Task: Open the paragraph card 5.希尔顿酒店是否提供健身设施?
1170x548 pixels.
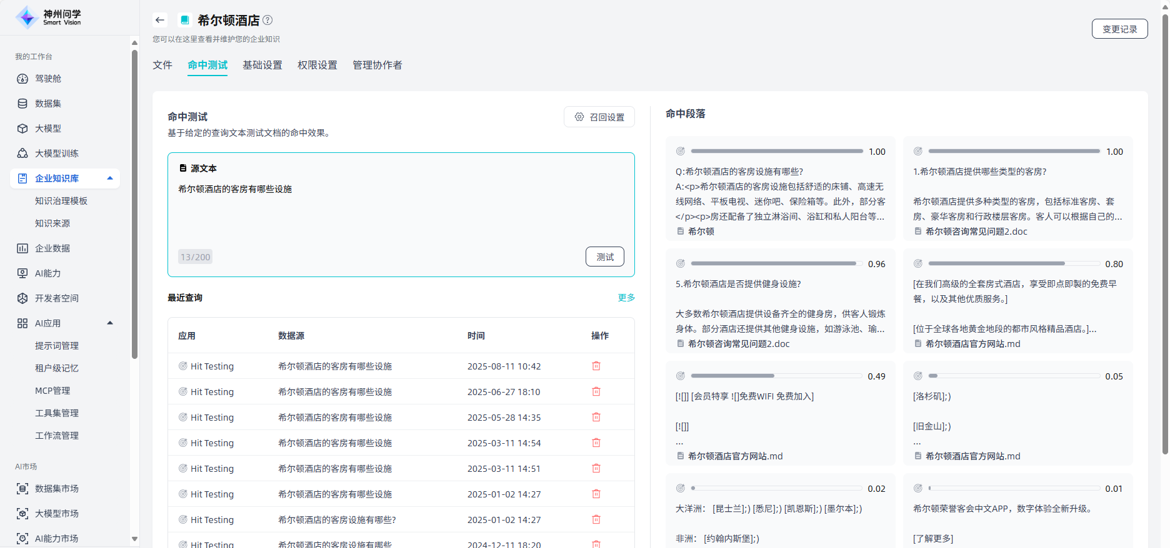Action: pos(781,301)
